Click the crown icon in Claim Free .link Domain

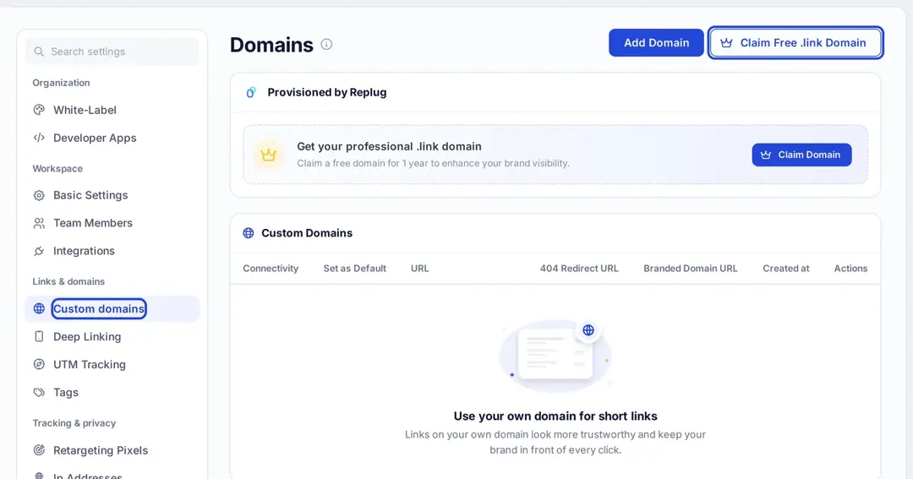(726, 42)
